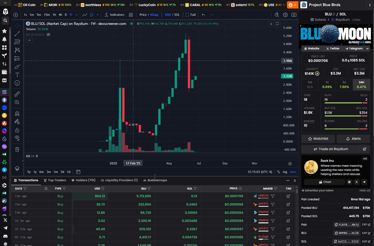The width and height of the screenshot is (374, 246).
Task: Open the USD column filter
Action: pos(103,188)
